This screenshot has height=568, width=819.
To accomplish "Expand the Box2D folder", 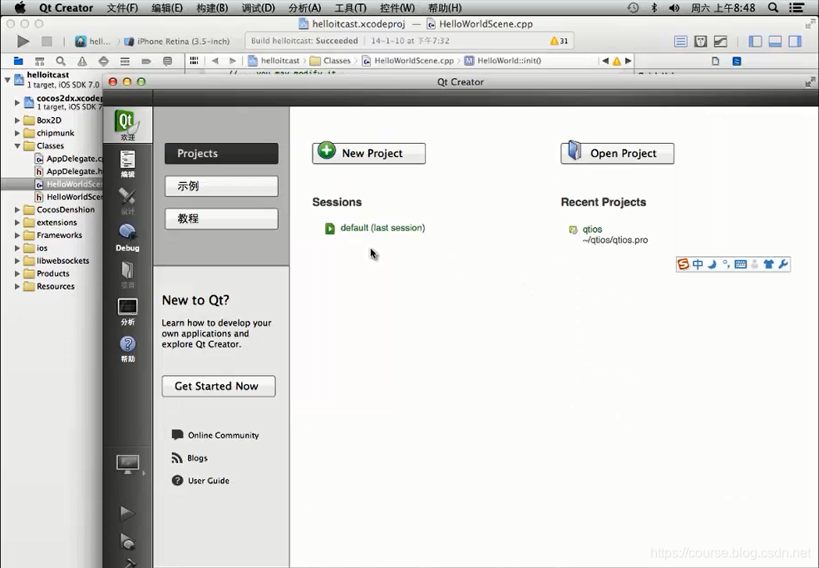I will 17,121.
